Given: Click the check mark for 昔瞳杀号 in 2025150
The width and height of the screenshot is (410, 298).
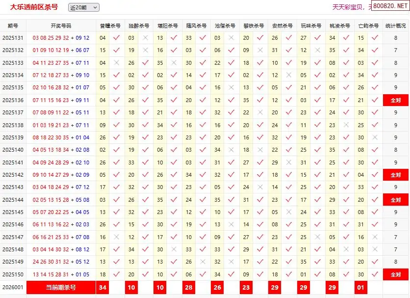Looking at the screenshot, I should pyautogui.click(x=116, y=274).
